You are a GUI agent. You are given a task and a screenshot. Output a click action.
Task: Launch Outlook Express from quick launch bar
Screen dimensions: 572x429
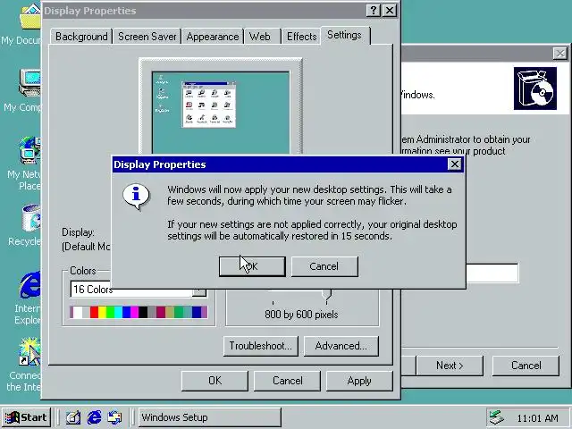click(115, 417)
